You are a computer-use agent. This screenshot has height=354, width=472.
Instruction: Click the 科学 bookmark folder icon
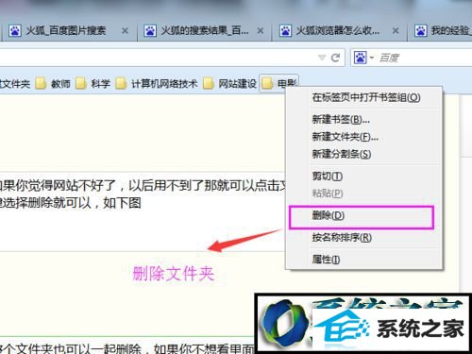click(81, 83)
